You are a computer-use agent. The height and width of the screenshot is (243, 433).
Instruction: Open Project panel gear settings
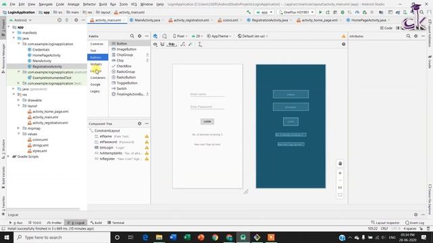pos(76,20)
